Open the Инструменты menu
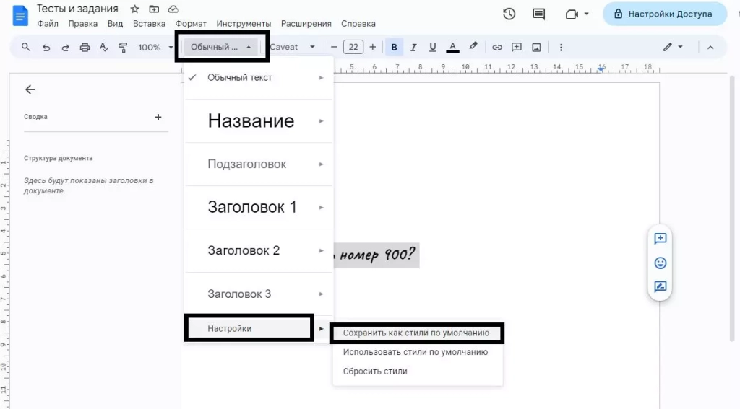740x409 pixels. tap(244, 24)
